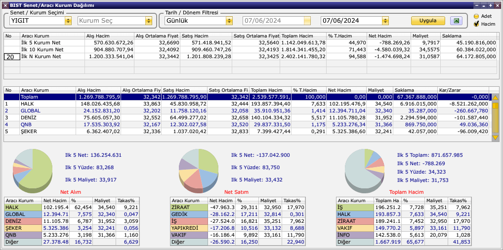Click Toplam Ha header in Toplam Hacim table
503x250 pixels.
click(x=387, y=201)
